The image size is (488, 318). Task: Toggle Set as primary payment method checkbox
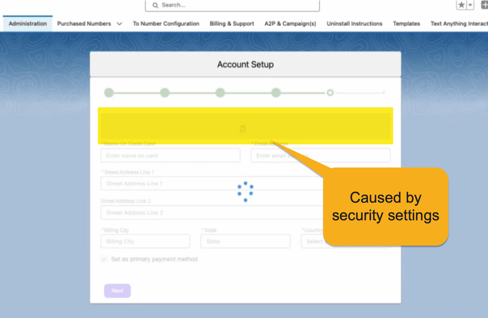click(104, 259)
